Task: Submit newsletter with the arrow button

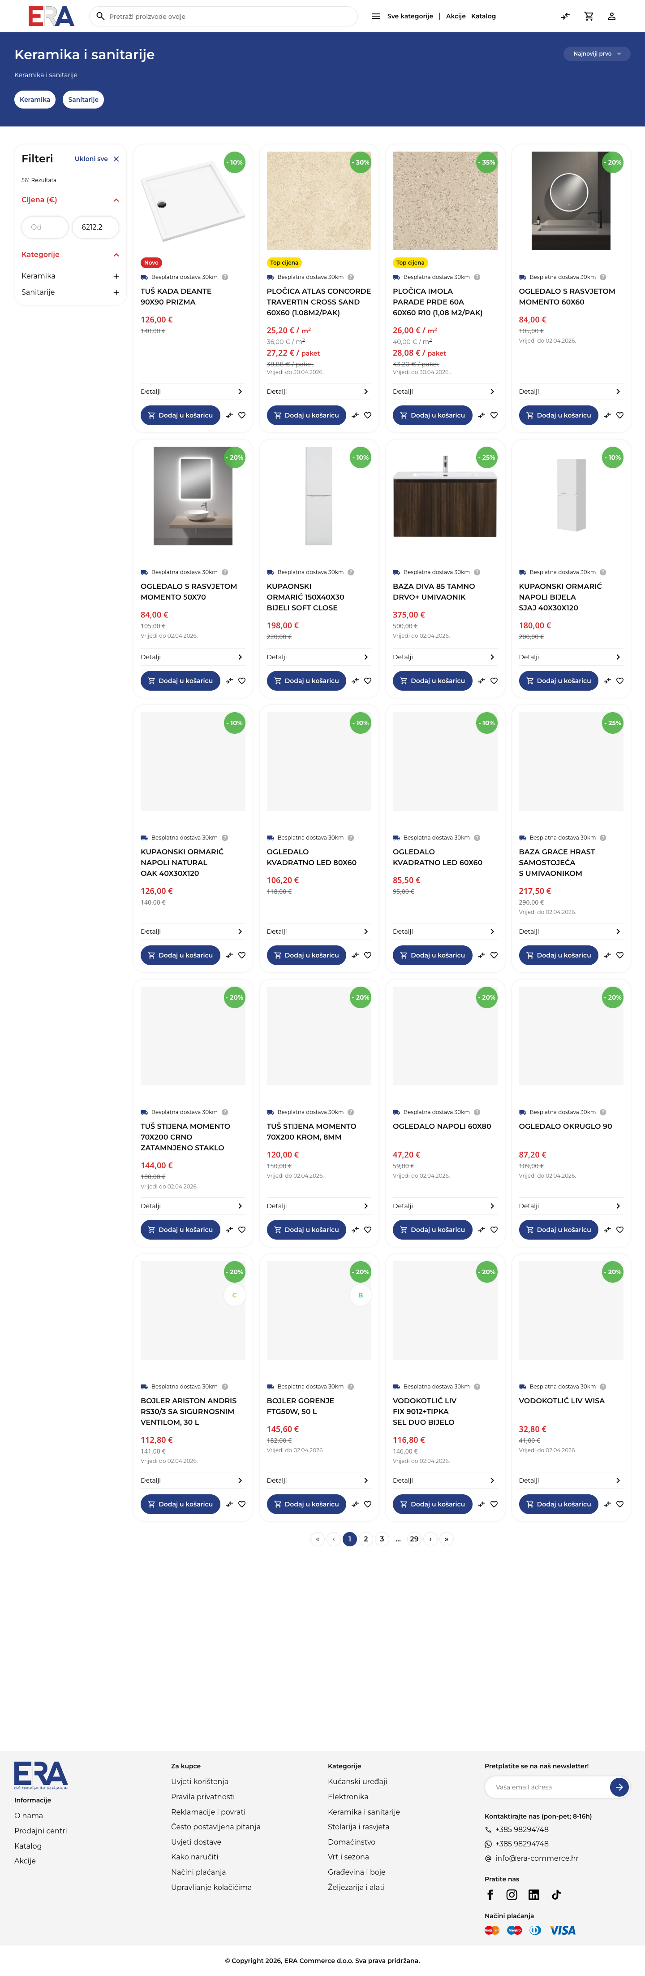Action: pos(619,1787)
